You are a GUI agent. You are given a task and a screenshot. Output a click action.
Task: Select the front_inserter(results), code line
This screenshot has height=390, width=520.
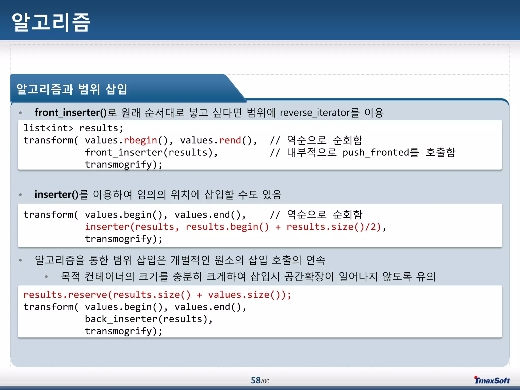point(152,152)
